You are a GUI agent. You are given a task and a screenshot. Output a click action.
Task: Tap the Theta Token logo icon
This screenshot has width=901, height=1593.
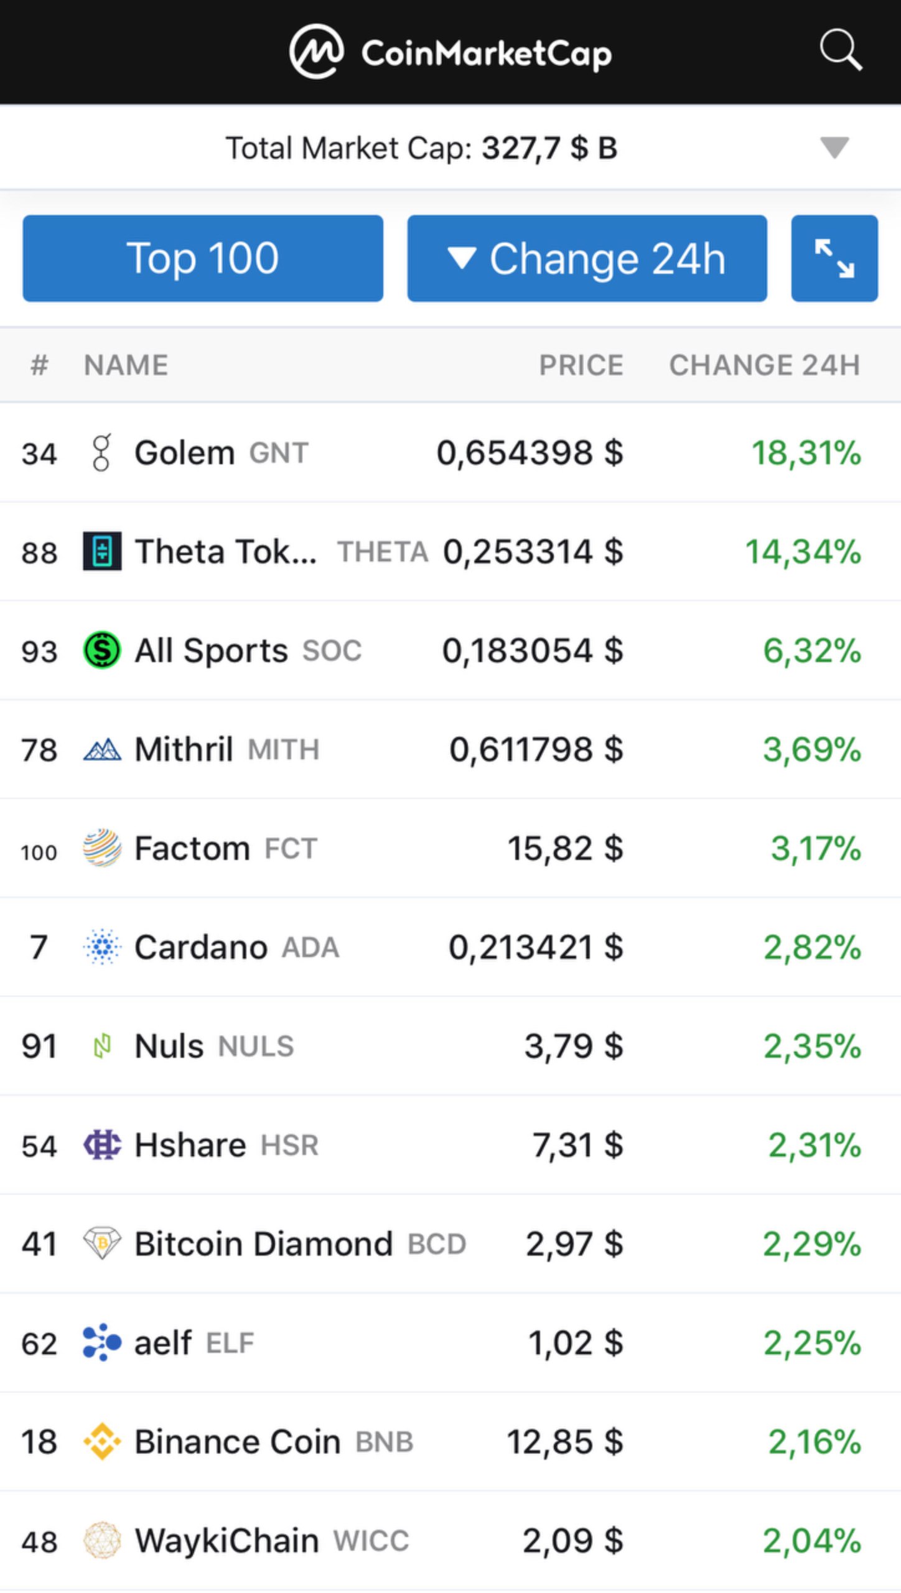coord(102,551)
